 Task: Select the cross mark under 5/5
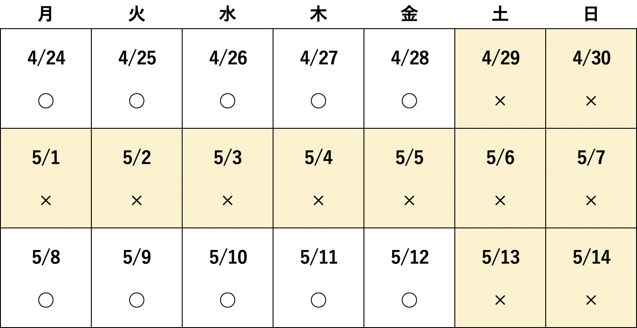pos(409,201)
